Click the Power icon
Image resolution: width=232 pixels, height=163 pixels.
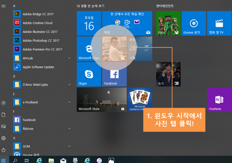[x=3, y=150]
